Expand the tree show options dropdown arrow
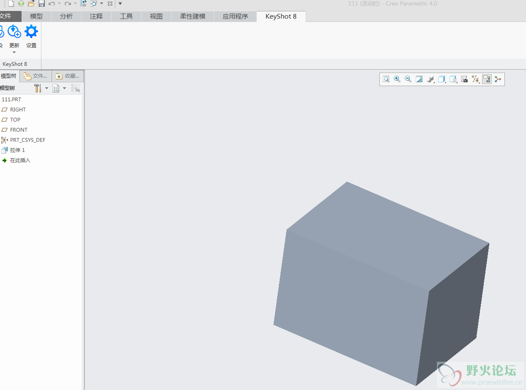526x390 pixels. pyautogui.click(x=64, y=88)
